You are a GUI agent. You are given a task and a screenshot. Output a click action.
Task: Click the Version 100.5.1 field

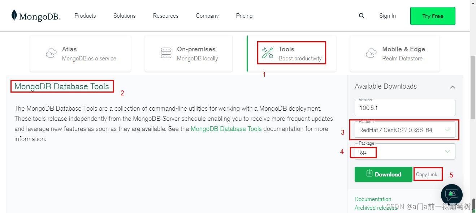point(405,108)
